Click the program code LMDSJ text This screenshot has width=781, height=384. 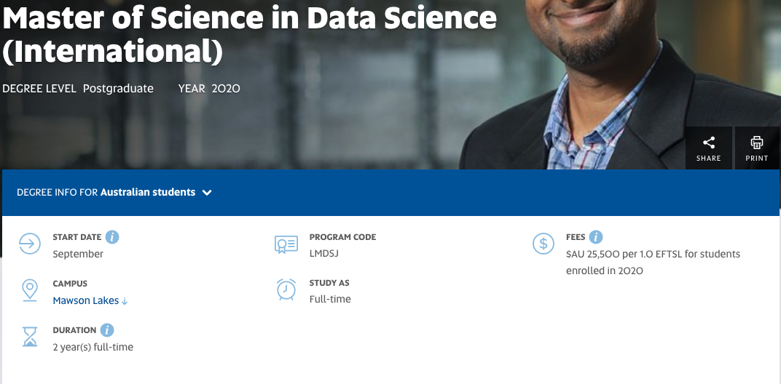point(324,254)
